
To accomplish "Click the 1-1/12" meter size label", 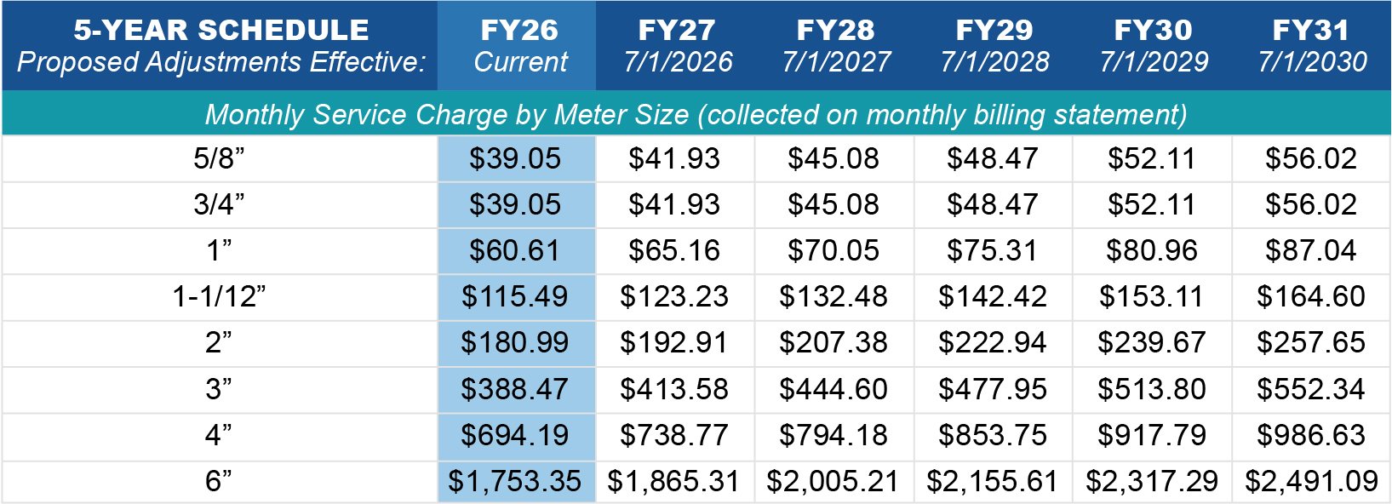I will [219, 296].
